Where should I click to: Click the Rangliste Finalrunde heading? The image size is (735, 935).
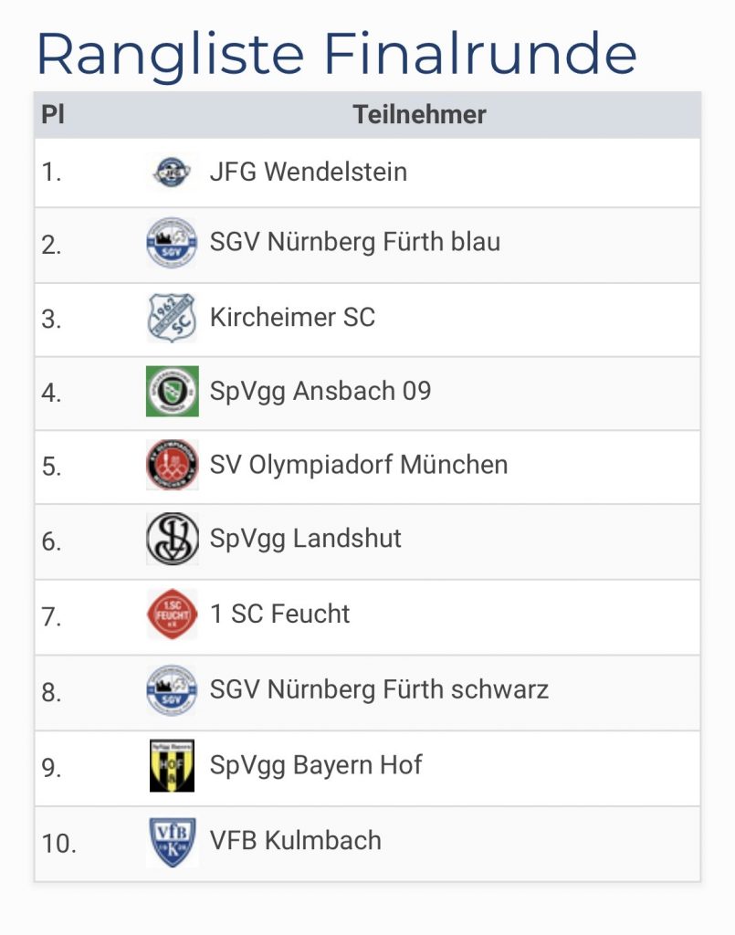tap(336, 54)
